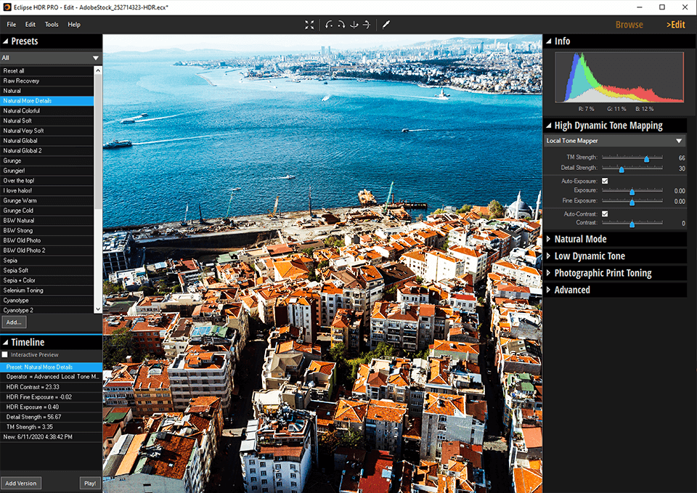Open the Local Tone Mapper dropdown

(x=614, y=141)
